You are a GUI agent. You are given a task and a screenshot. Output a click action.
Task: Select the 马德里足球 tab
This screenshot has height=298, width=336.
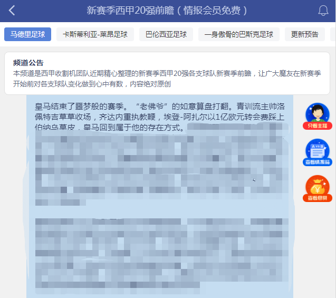28,35
